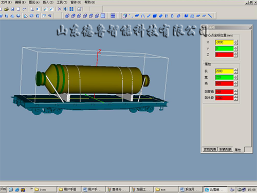Viewport: 257px width, 193px height.
Task: Open the 编辑(E) menu
Action: (x=20, y=2)
